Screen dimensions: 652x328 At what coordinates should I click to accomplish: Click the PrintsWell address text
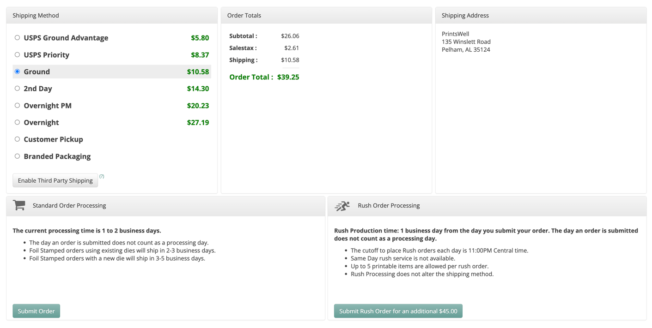455,34
